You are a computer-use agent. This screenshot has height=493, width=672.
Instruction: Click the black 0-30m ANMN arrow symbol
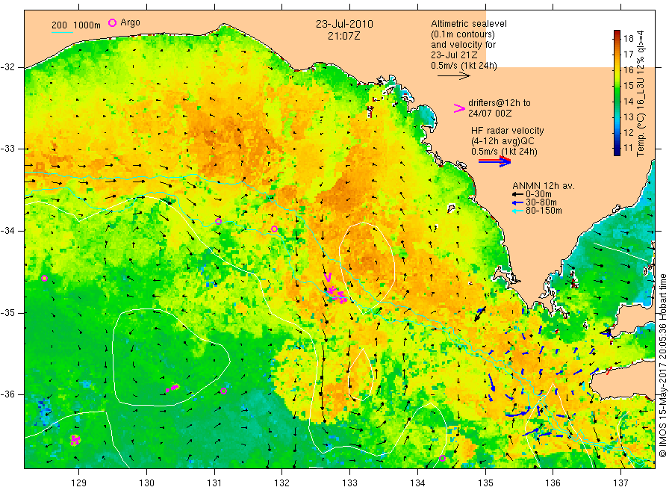[x=518, y=194]
